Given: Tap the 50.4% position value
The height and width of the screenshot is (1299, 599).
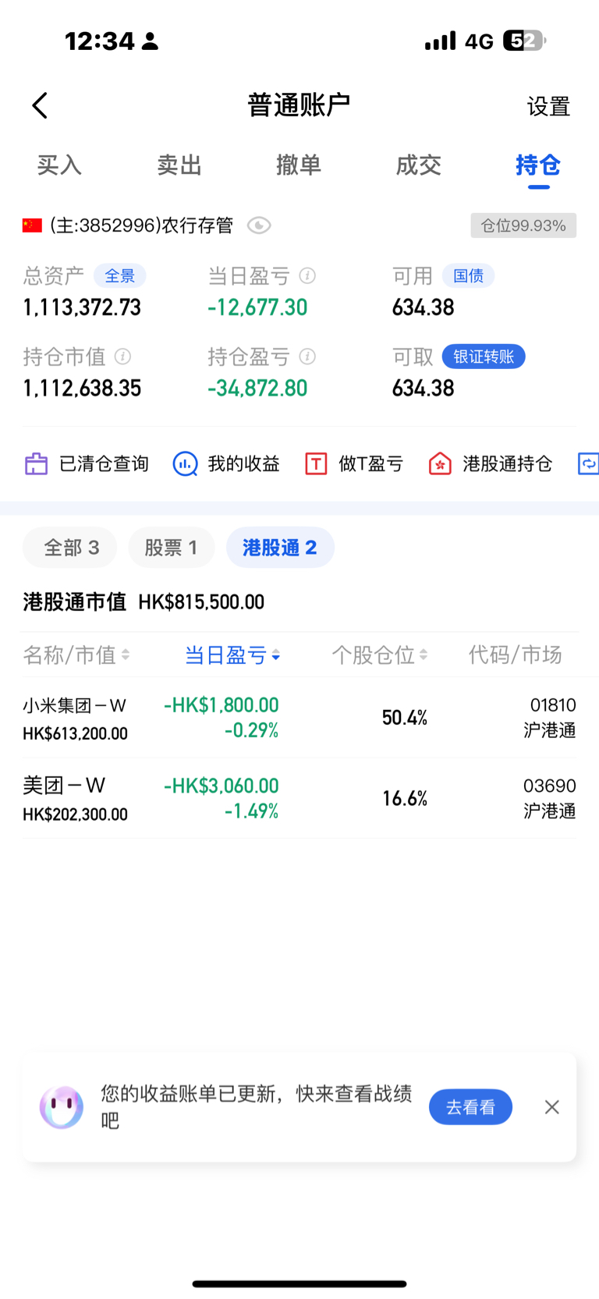Looking at the screenshot, I should pos(405,718).
